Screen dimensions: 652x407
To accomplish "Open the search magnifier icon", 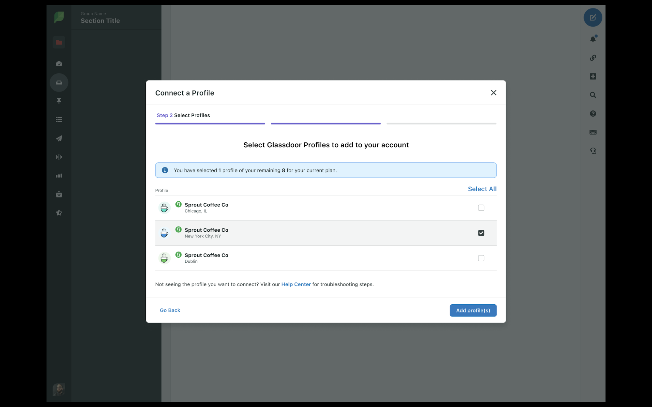I will pyautogui.click(x=593, y=95).
